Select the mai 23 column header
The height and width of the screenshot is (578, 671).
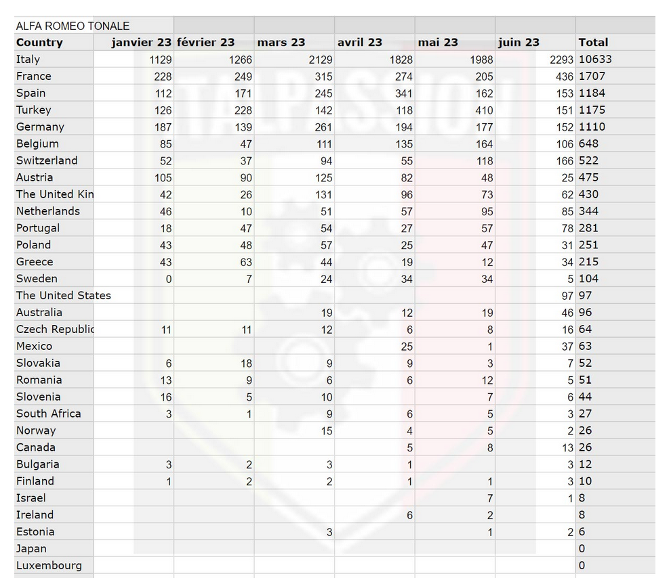click(455, 42)
